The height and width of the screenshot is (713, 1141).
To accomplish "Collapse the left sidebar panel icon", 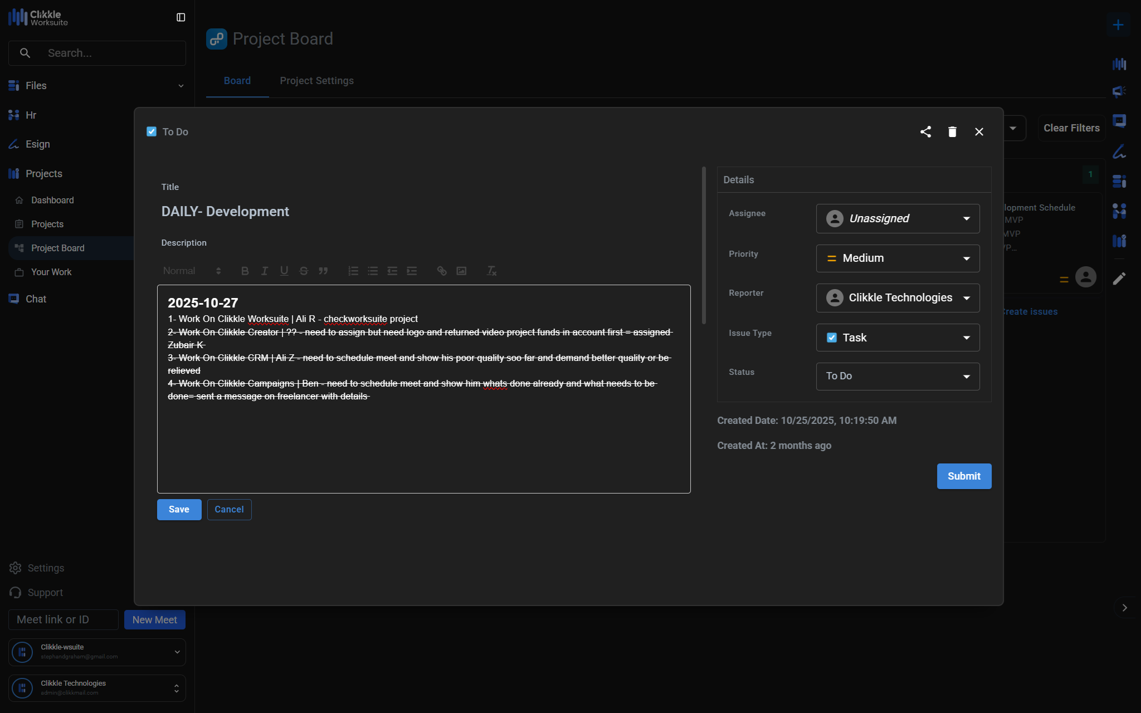I will (x=181, y=17).
